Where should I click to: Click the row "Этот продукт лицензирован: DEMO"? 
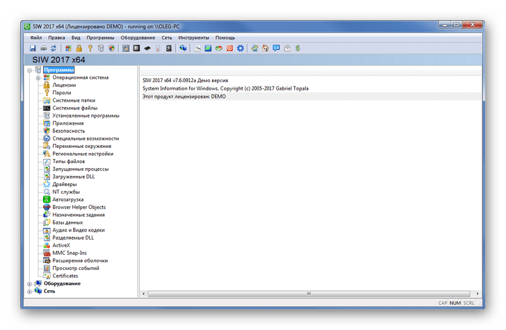(311, 97)
